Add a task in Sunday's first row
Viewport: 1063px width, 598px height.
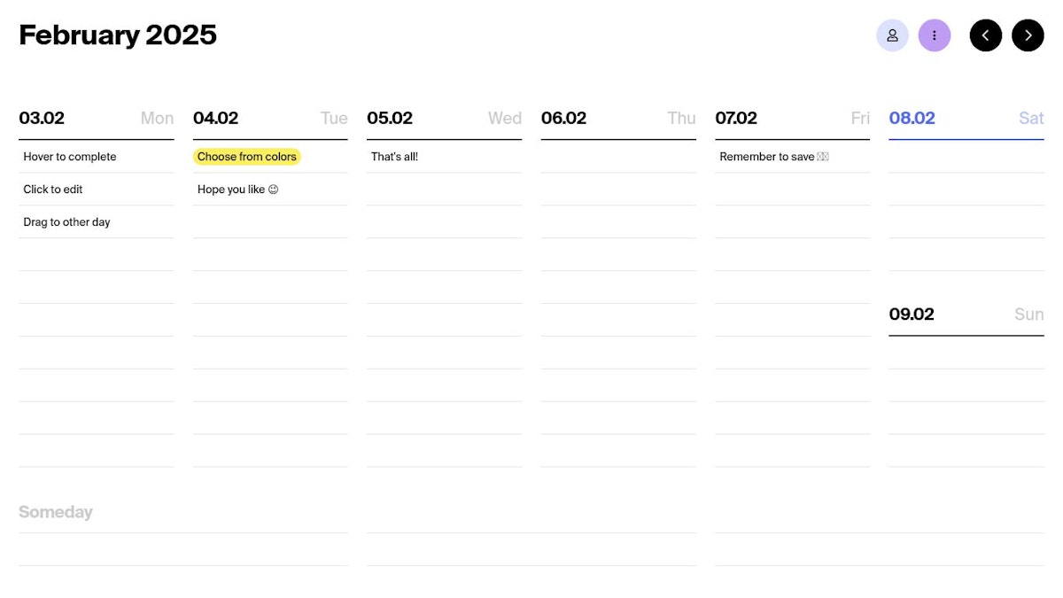click(x=966, y=353)
